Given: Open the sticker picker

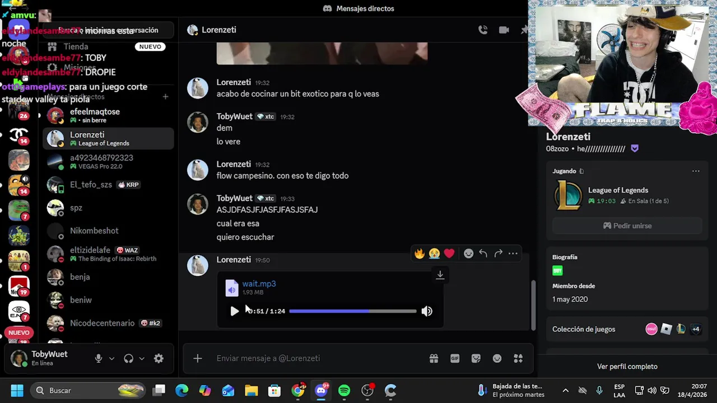Looking at the screenshot, I should (476, 358).
